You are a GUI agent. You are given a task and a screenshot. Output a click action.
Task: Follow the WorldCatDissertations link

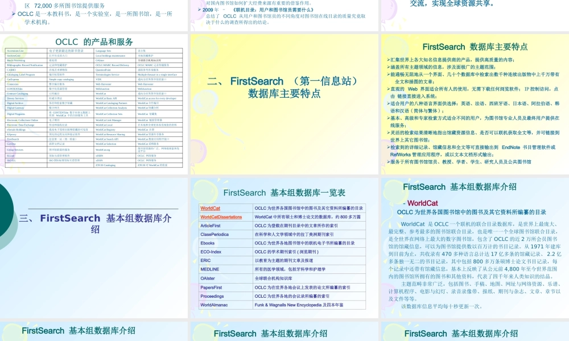pyautogui.click(x=221, y=217)
